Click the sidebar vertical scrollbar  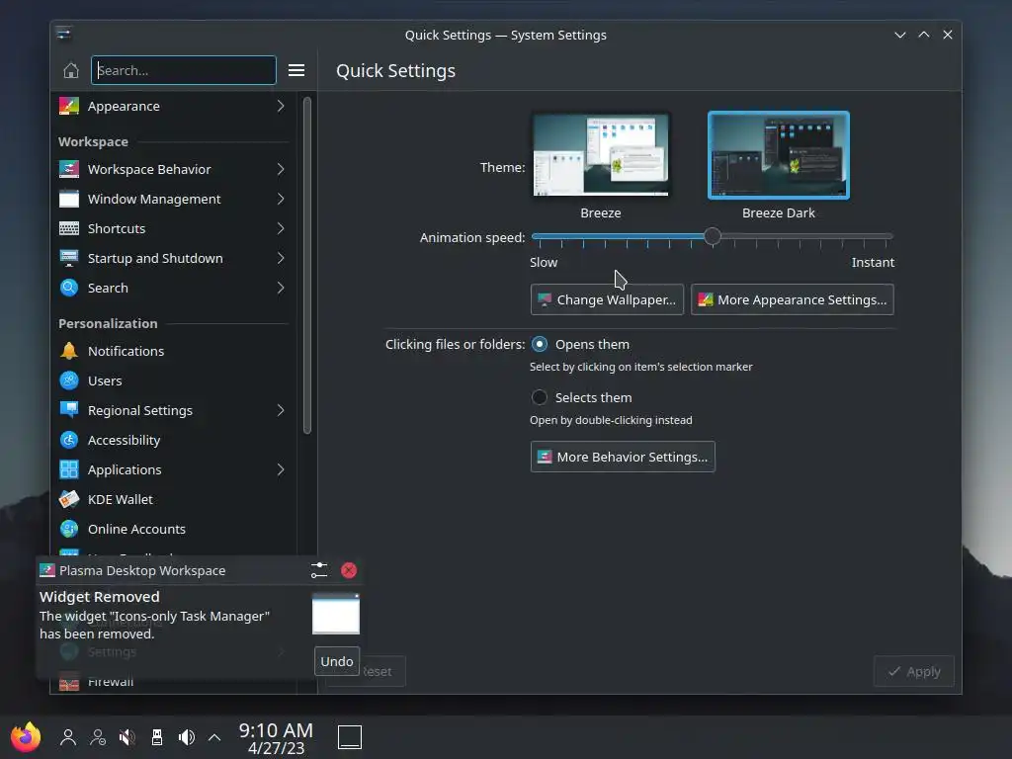coord(307,265)
